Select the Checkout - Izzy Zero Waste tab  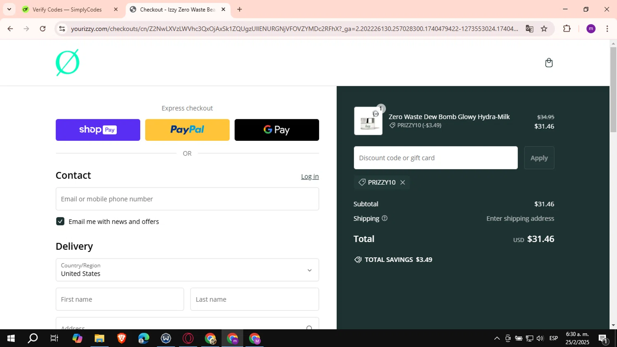pos(178,9)
